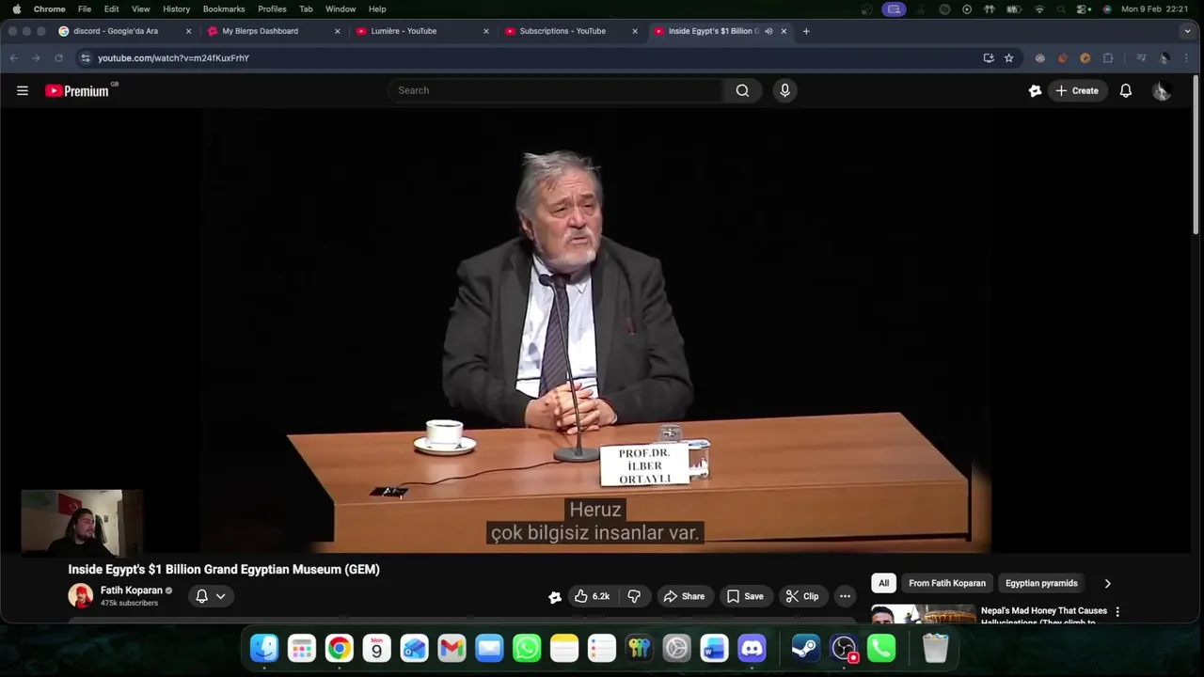Viewport: 1204px width, 677px height.
Task: Open Chrome three-dot menu
Action: point(1187,57)
